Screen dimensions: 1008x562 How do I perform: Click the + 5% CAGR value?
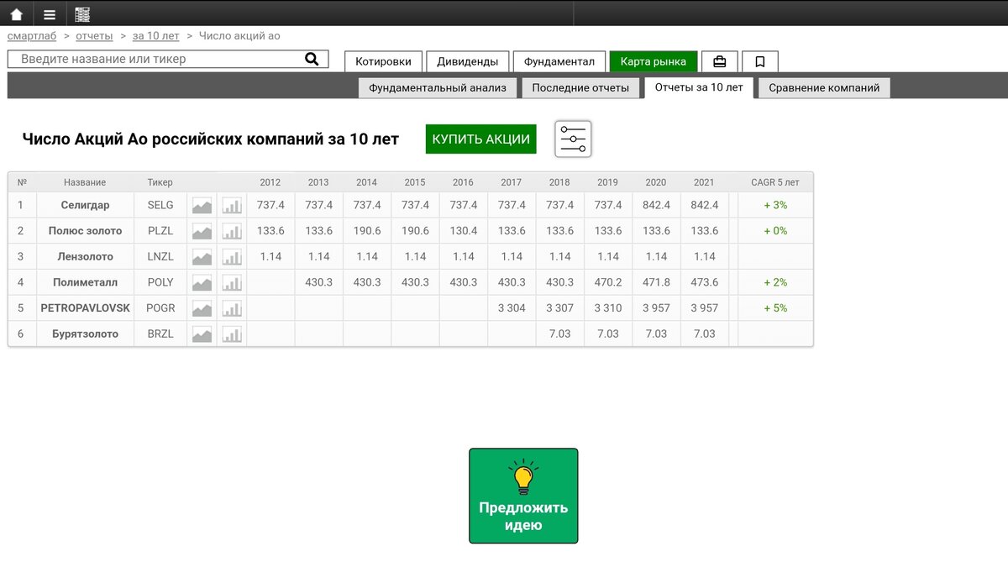[x=775, y=308]
